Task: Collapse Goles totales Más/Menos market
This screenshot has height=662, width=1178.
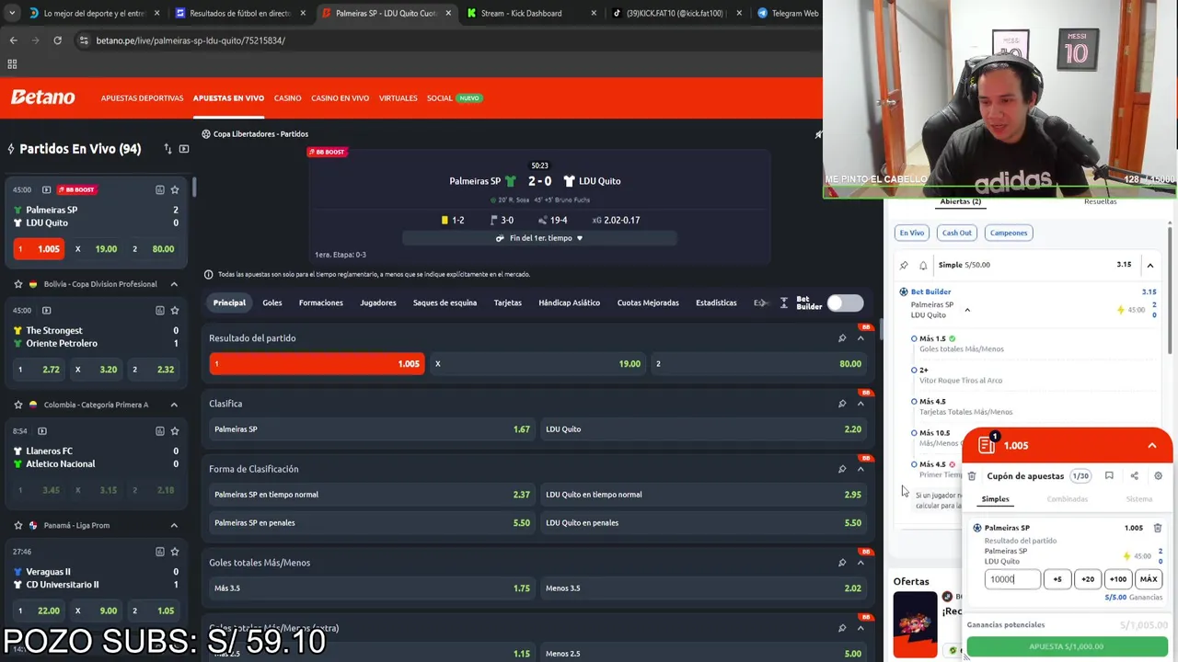Action: point(860,563)
